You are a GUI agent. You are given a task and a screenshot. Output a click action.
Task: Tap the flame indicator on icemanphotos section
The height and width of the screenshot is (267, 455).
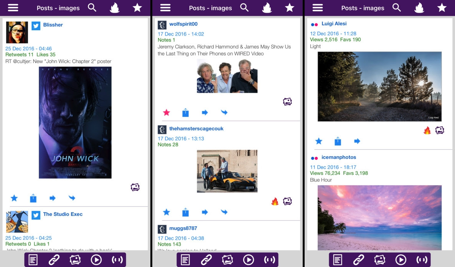427,130
